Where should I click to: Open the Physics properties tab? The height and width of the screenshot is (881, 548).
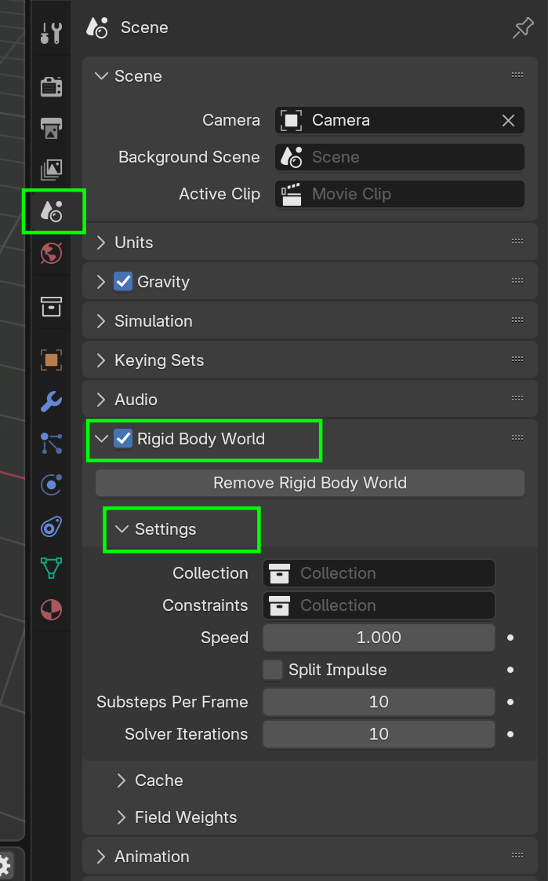(x=52, y=485)
